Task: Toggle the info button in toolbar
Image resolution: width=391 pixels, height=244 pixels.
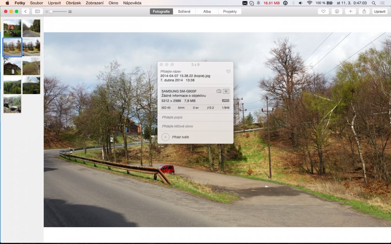Action: point(337,12)
